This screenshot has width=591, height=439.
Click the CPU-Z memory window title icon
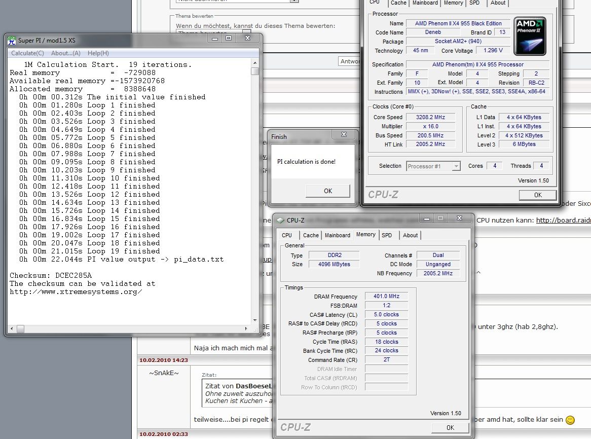click(280, 220)
